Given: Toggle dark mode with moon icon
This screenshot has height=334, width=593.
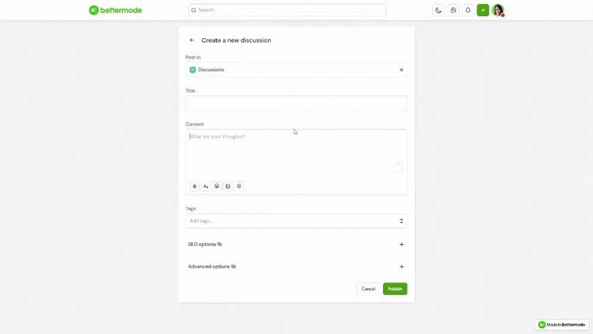Looking at the screenshot, I should 438,10.
